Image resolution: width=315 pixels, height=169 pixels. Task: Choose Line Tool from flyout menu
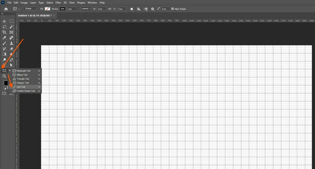[x=21, y=87]
